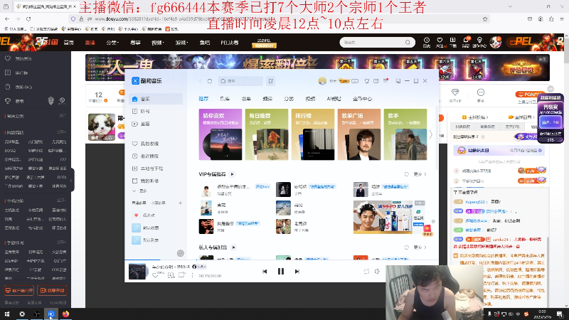Switch to 视频 tab in Kugou
Viewport: 569px width, 320px height.
[x=310, y=99]
